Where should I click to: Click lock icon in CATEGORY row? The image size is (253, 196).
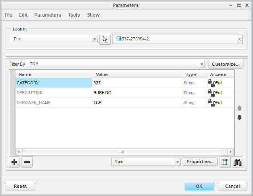pos(210,82)
